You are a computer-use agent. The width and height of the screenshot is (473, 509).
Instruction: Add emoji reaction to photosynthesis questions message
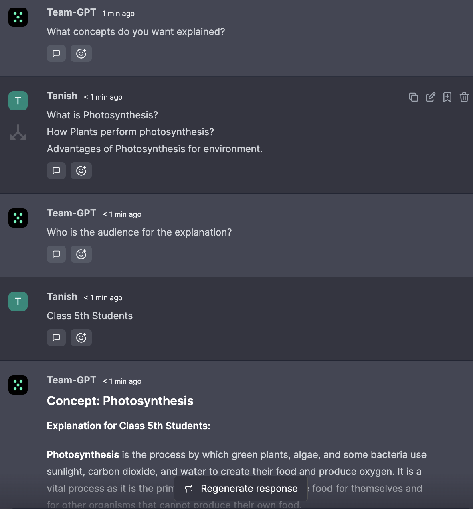[81, 171]
